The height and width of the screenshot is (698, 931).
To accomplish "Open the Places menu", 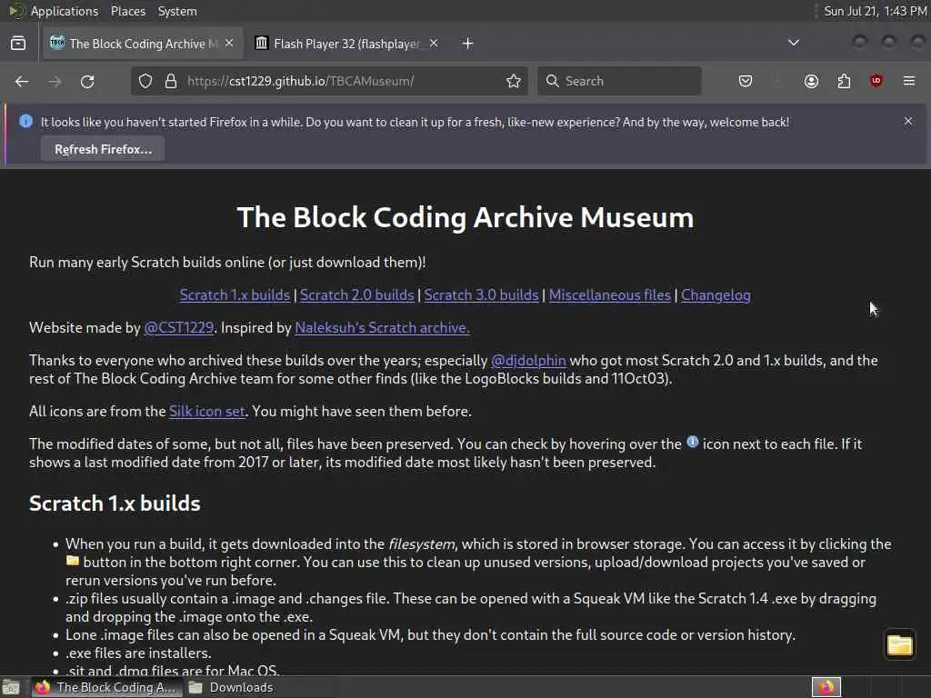I will point(127,11).
